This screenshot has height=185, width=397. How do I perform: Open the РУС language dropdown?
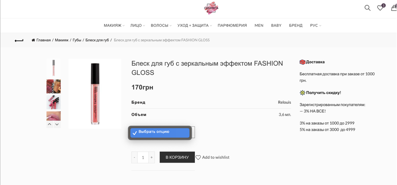[x=315, y=25]
